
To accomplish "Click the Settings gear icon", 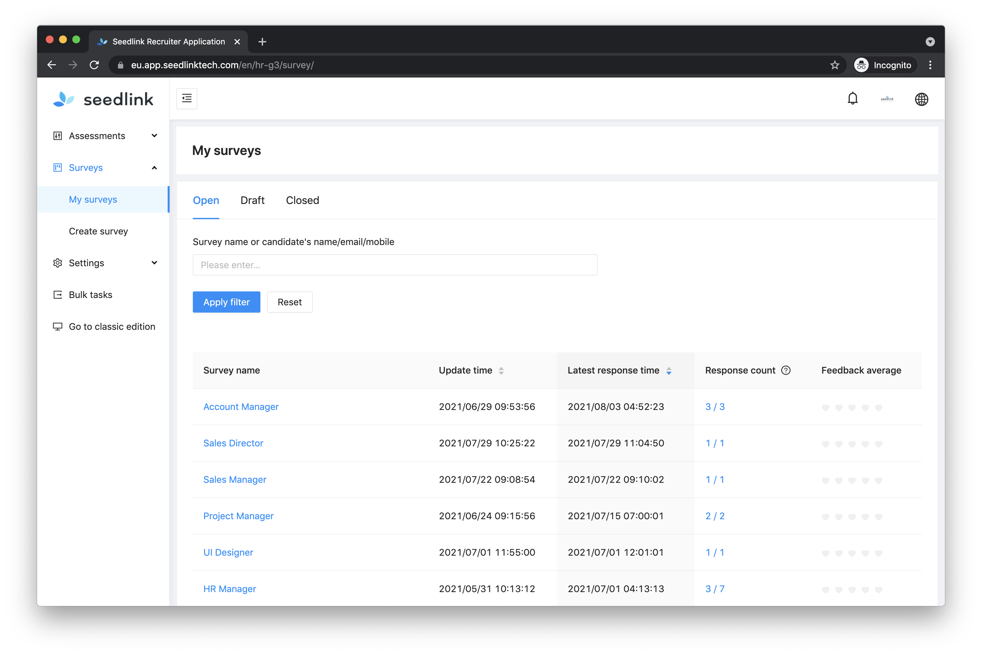I will 58,263.
